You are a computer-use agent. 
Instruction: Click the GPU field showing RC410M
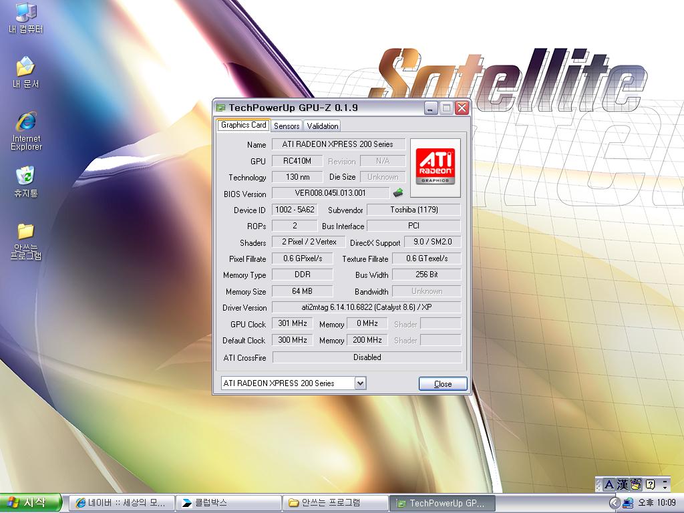coord(297,161)
